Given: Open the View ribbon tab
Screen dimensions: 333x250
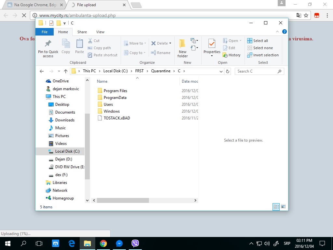Looking at the screenshot, I should pos(100,32).
